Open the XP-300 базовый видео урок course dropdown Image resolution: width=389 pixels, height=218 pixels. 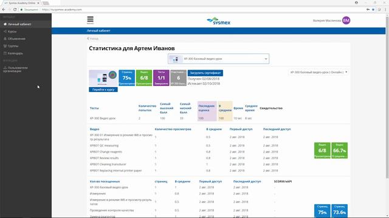pyautogui.click(x=219, y=59)
